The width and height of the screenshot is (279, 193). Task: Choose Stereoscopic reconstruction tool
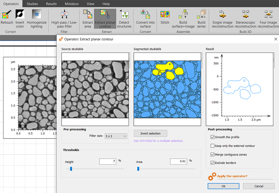click(245, 14)
